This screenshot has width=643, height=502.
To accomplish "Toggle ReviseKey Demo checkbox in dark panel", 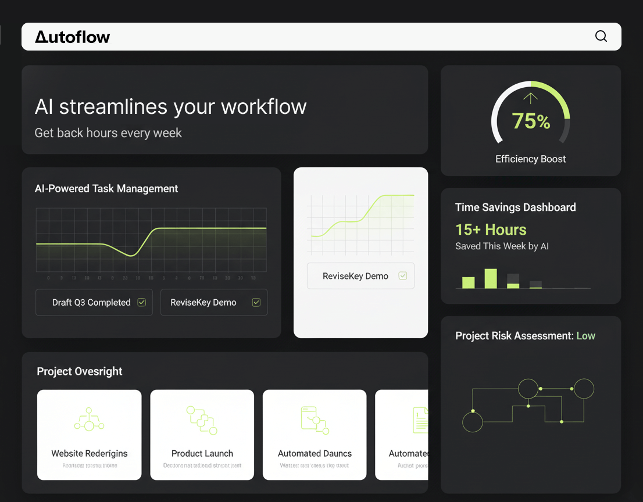I will click(x=256, y=302).
